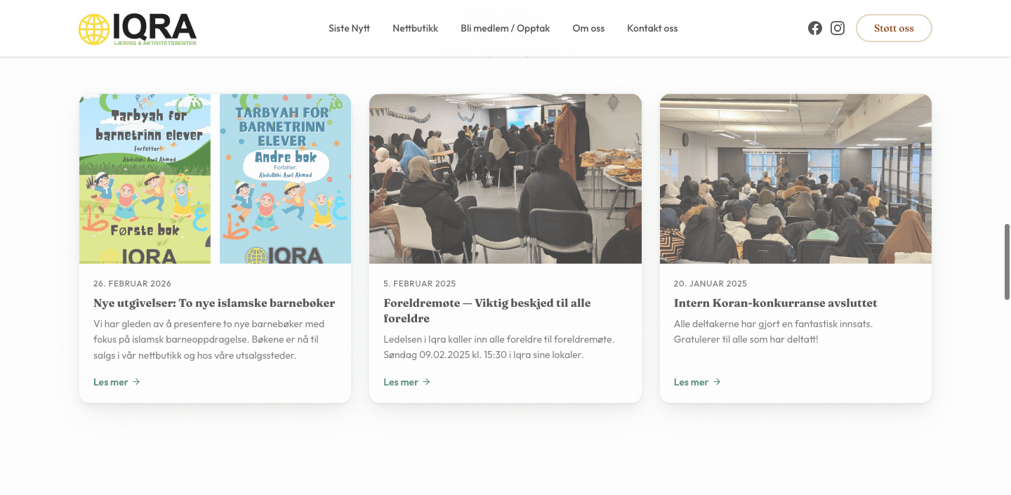Open the Instagram icon in header
This screenshot has width=1011, height=495.
point(837,28)
